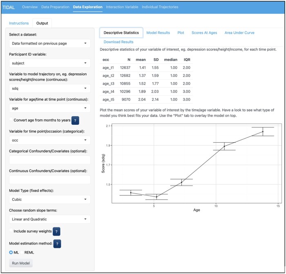286x274 pixels.
Task: Click help icon beside Include survey weights
Action: pos(57,231)
